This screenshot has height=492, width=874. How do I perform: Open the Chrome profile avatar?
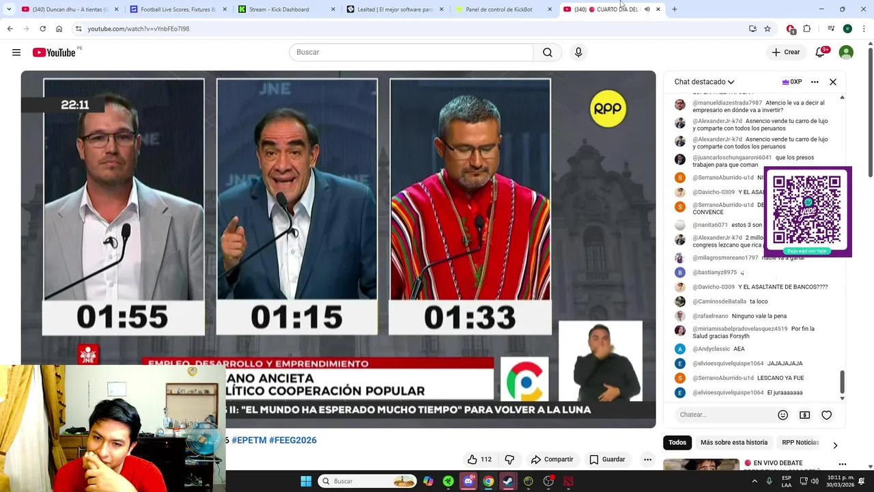pos(847,29)
